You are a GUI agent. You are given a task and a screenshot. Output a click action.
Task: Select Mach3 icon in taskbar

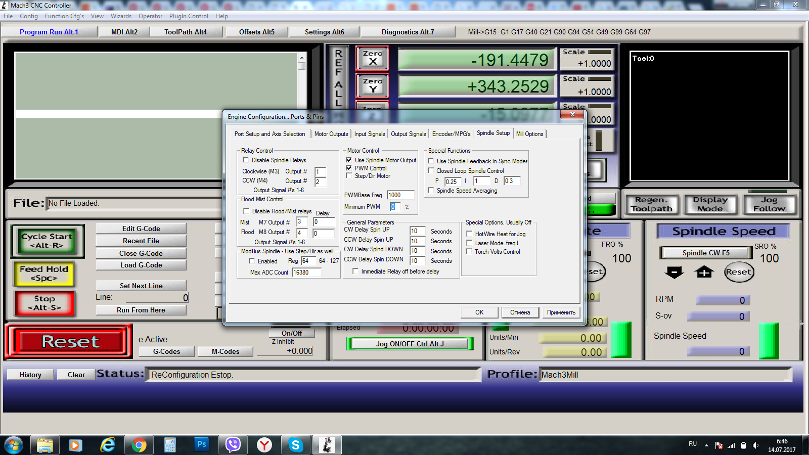pyautogui.click(x=327, y=445)
